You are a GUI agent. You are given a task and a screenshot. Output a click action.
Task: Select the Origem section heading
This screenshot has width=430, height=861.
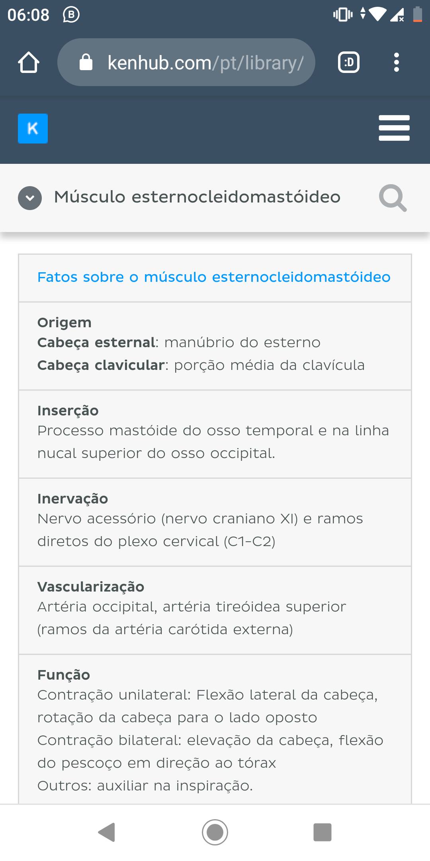[64, 322]
